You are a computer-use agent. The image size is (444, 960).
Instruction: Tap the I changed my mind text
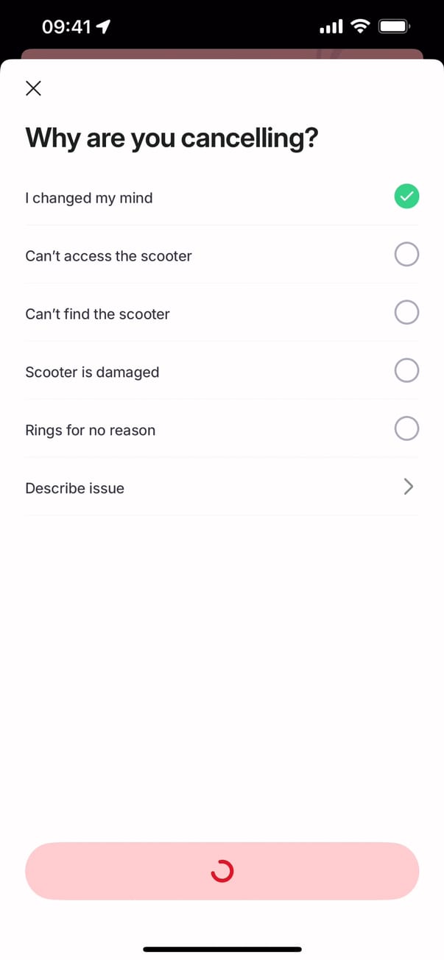pyautogui.click(x=89, y=198)
